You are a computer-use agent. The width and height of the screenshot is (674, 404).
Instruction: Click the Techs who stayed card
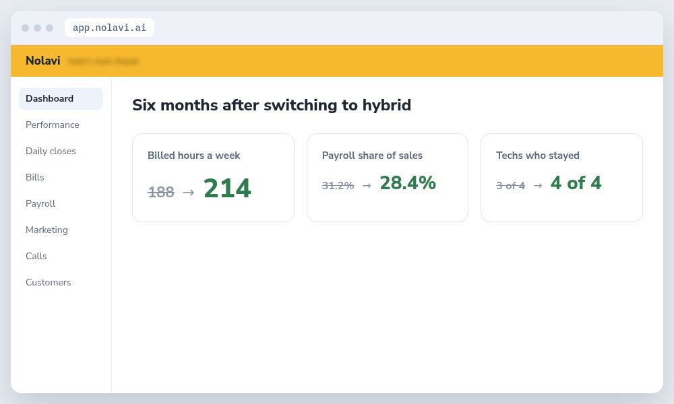[x=561, y=178]
